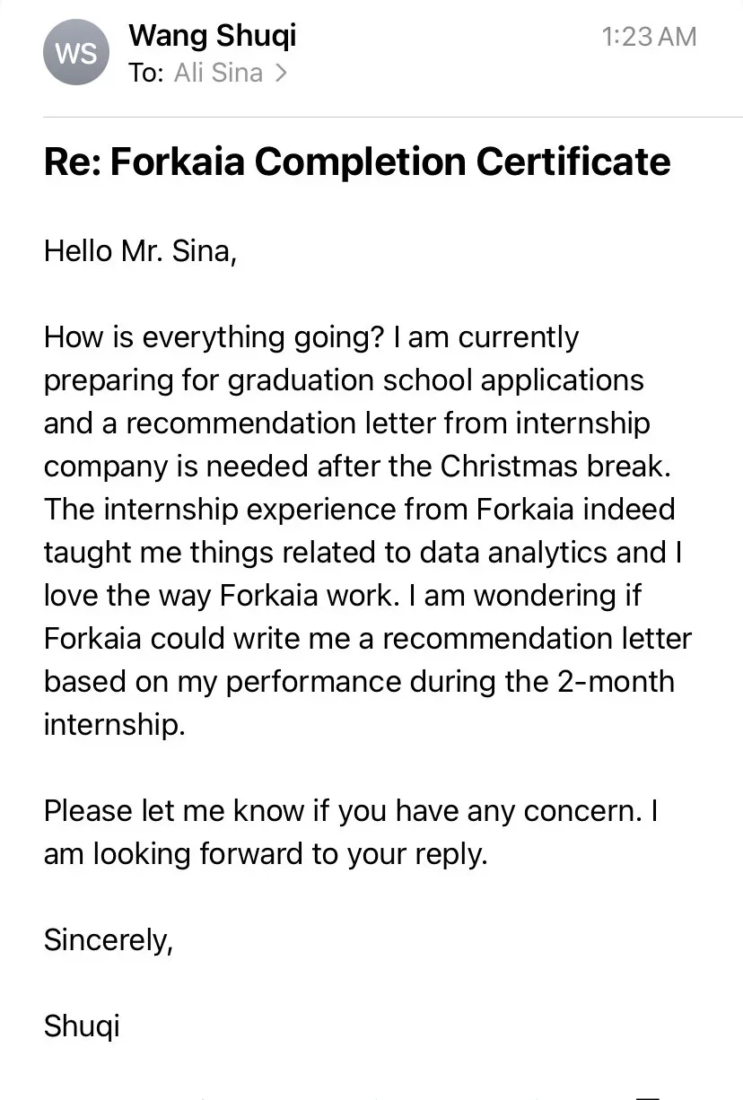
Task: Click the words graduation school applications
Action: point(436,380)
